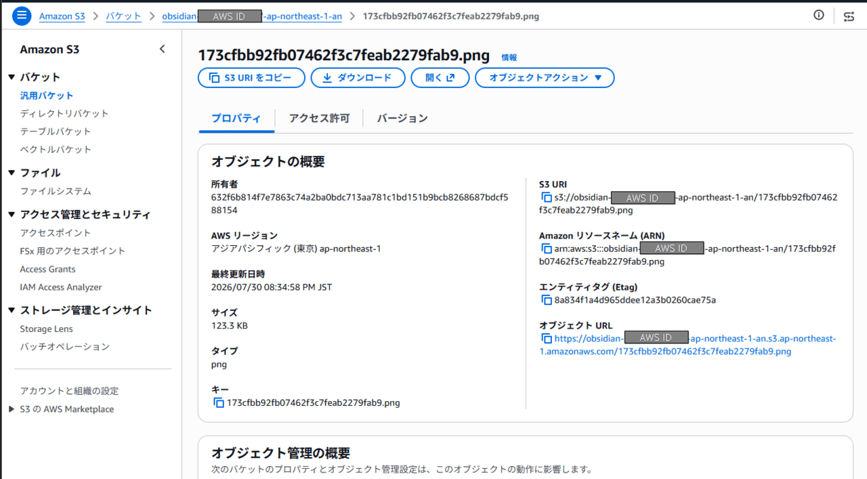Select 汎用バケット in the sidebar
Image resolution: width=867 pixels, height=479 pixels.
(47, 96)
